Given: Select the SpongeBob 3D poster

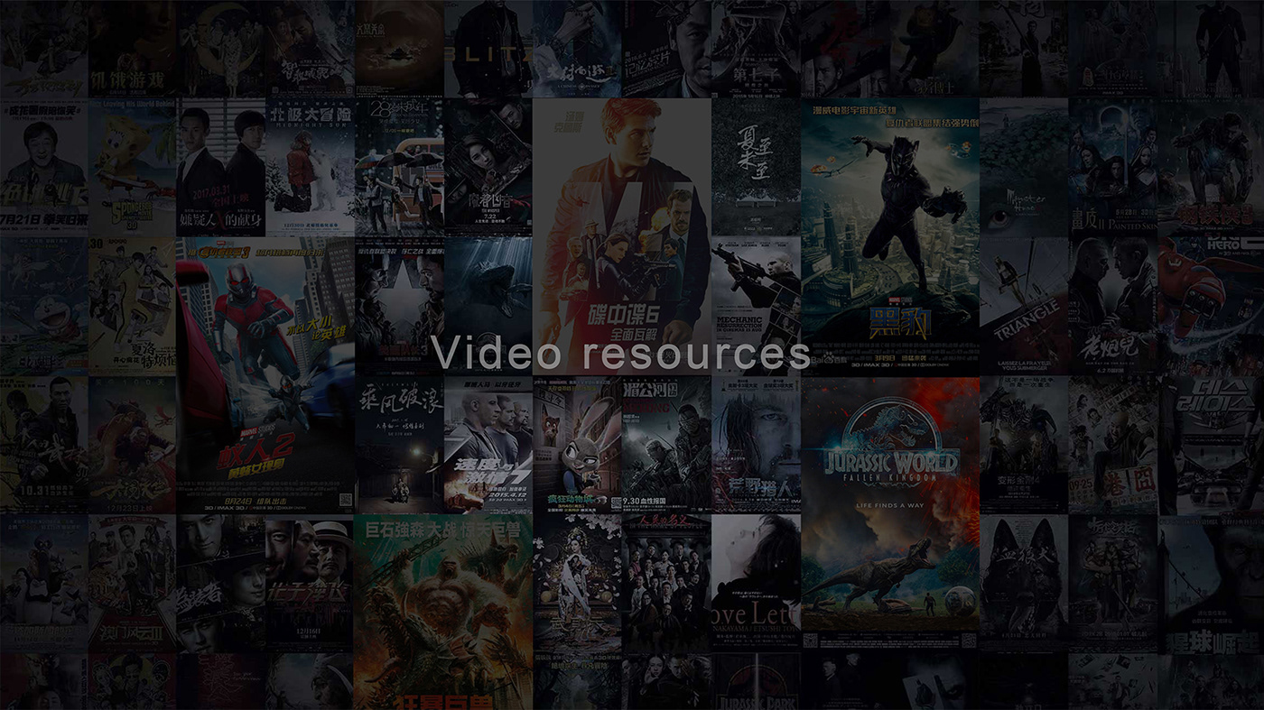Looking at the screenshot, I should (131, 167).
